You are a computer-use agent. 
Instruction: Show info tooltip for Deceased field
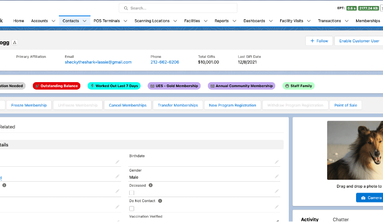151,185
